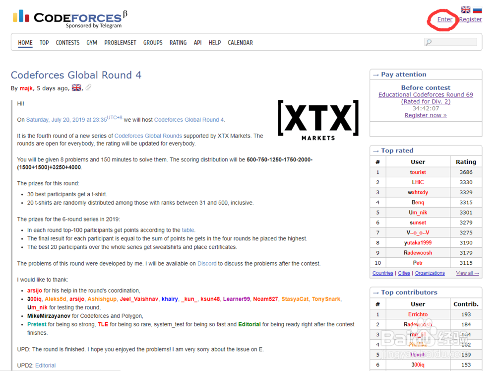Click Register now for the contest
Image resolution: width=496 pixels, height=371 pixels.
[x=426, y=115]
